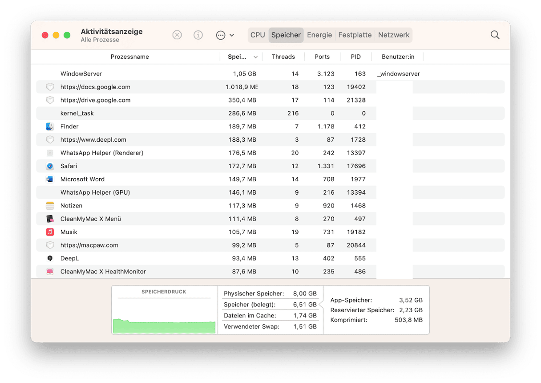Click the Notizen app icon
Image resolution: width=541 pixels, height=383 pixels.
tap(50, 206)
